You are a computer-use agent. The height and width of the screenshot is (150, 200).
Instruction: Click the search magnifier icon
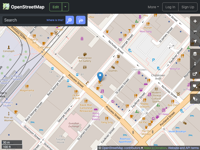point(69,20)
